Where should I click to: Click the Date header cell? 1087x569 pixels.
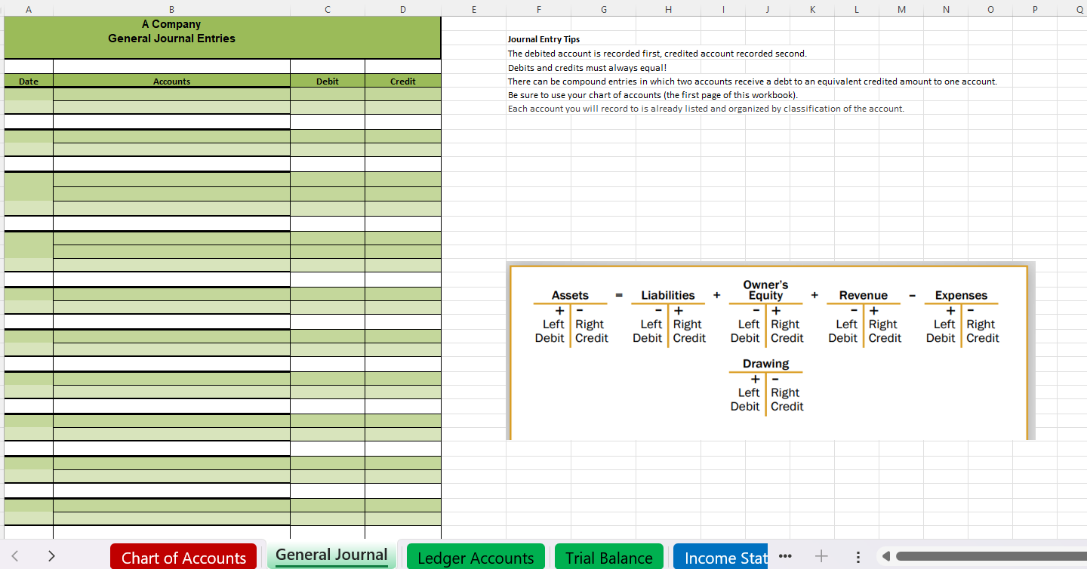[x=28, y=81]
